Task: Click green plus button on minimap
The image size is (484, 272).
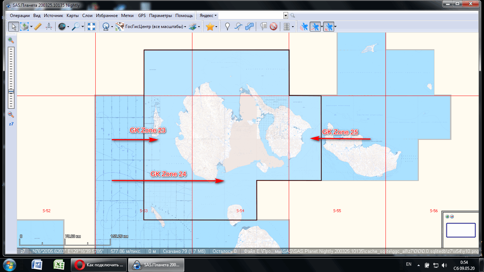Action: (448, 217)
